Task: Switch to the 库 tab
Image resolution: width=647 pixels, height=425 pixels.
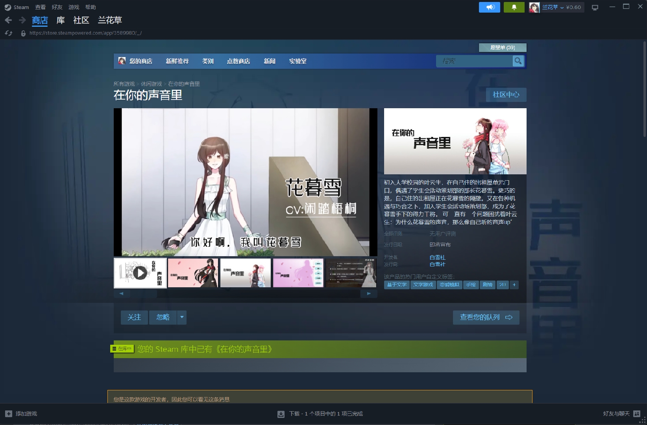Action: tap(61, 20)
